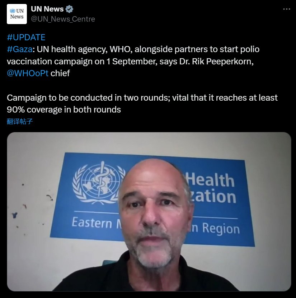Click the @UN_News_Centre handle
Viewport: 296px width, 298px height.
click(63, 19)
